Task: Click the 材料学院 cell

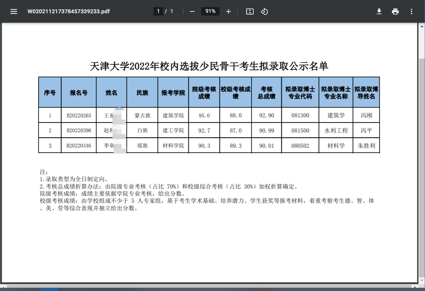Action: coord(173,146)
